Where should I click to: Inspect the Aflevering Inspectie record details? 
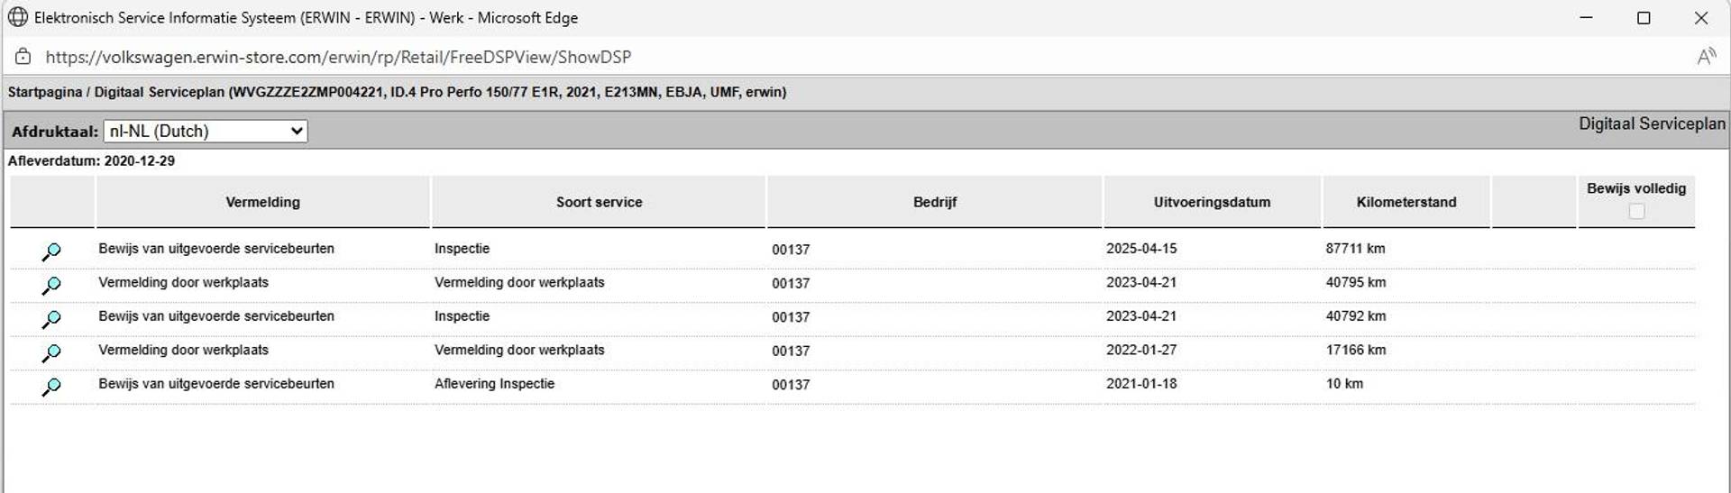point(51,387)
